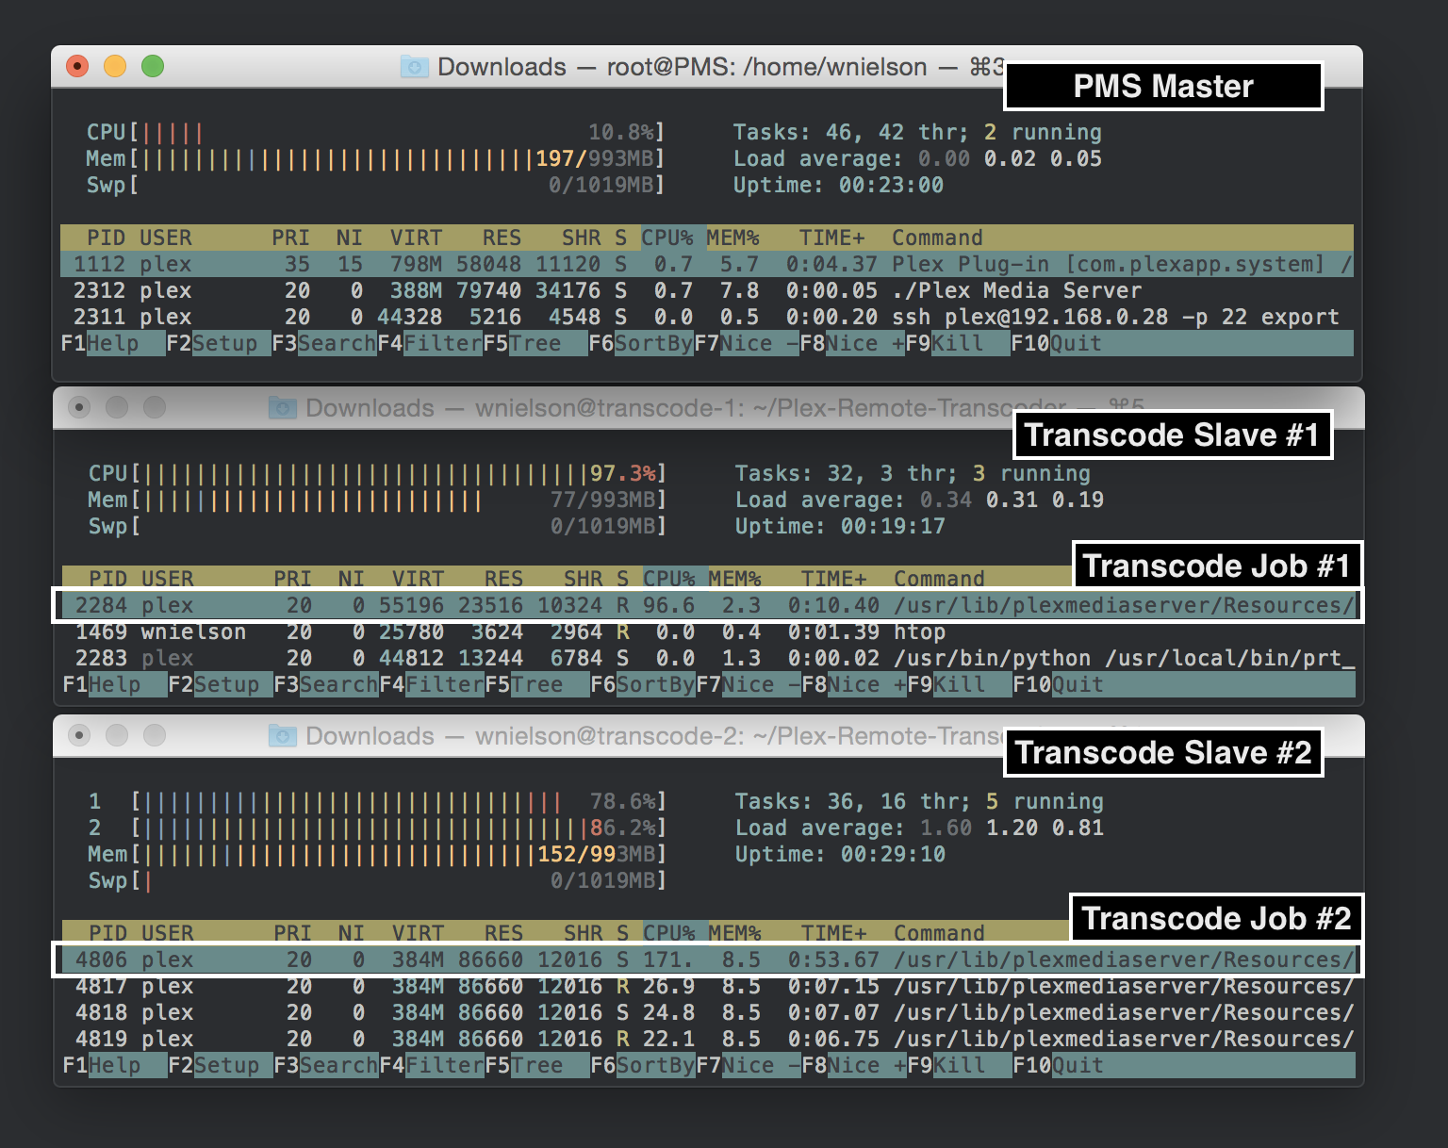Sort by CPU% column in PMS htop
1448x1148 pixels.
(667, 238)
